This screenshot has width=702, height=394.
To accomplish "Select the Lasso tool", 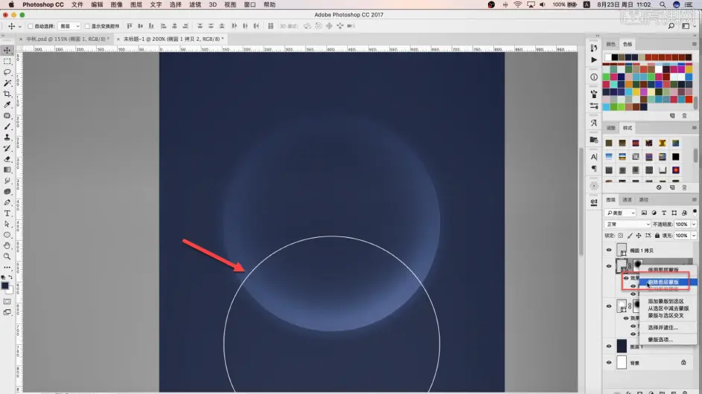I will click(x=7, y=72).
